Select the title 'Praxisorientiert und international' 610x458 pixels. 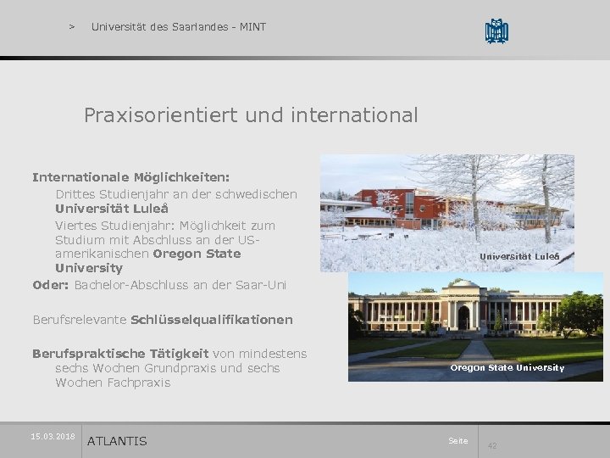(x=251, y=114)
